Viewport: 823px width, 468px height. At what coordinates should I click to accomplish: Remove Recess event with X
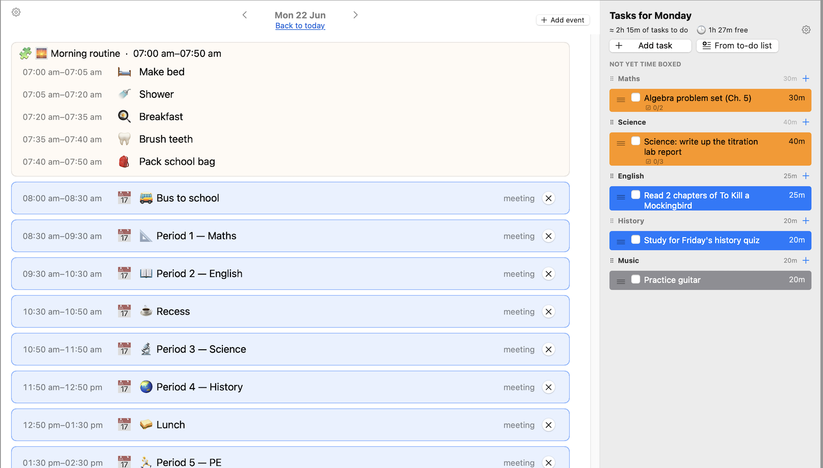click(x=549, y=312)
